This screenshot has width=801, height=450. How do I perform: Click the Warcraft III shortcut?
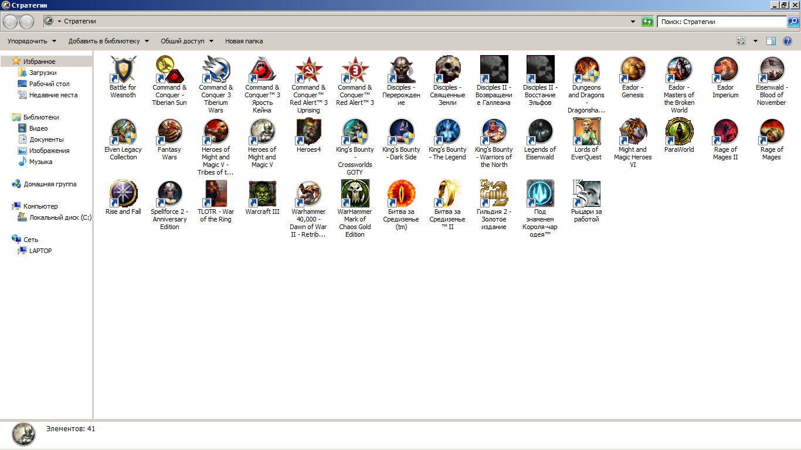(262, 194)
